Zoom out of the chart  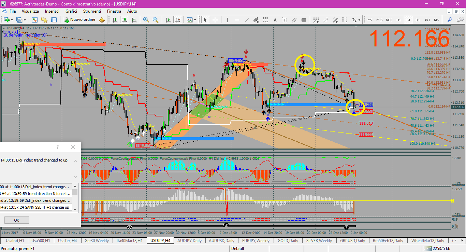click(156, 20)
